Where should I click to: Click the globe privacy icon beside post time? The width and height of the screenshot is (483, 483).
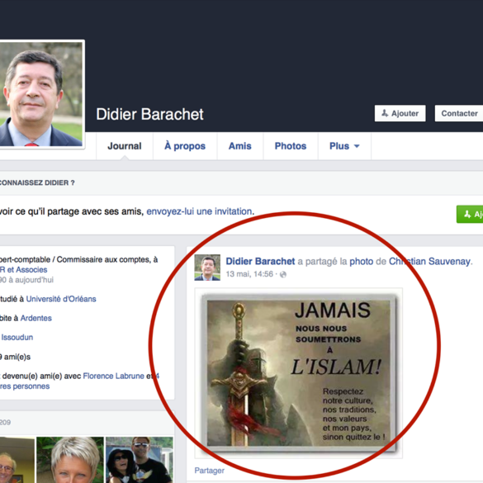pos(282,274)
